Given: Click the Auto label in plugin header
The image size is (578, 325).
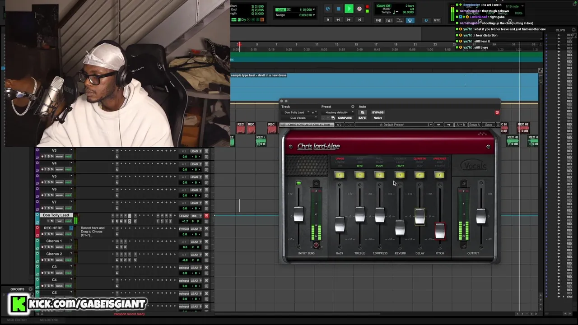Looking at the screenshot, I should 362,107.
